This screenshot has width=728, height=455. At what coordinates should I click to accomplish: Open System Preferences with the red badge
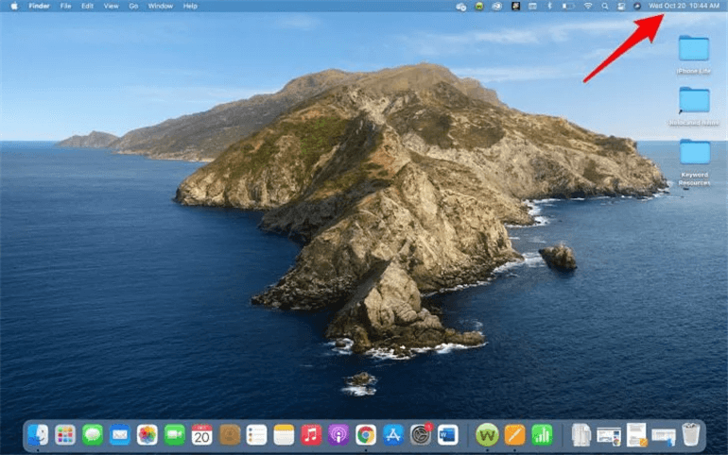point(421,435)
